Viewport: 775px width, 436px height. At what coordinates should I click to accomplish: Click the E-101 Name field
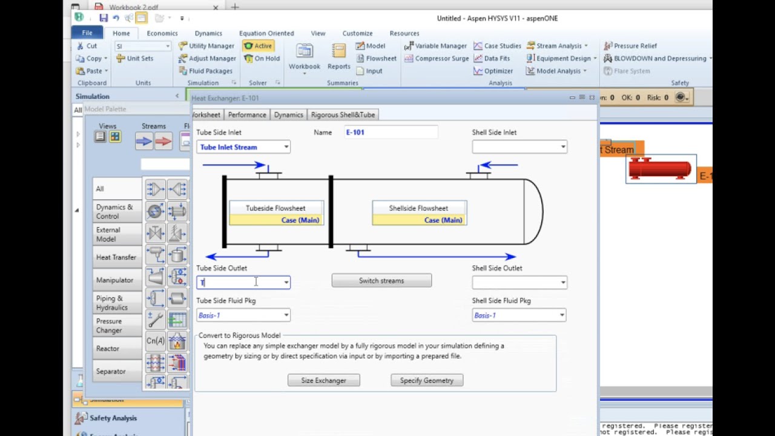tap(391, 133)
